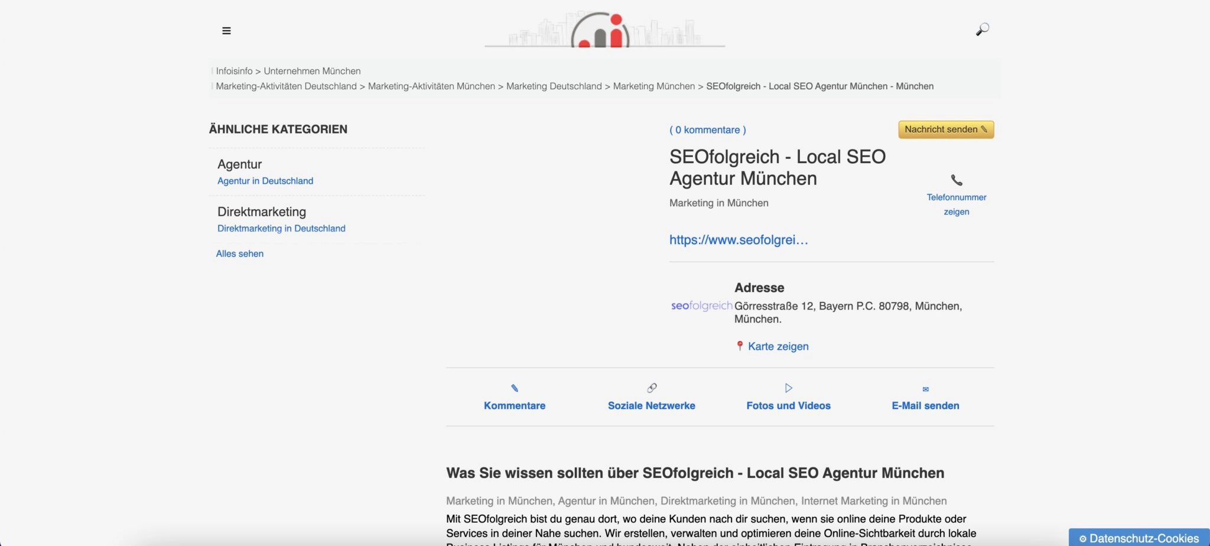This screenshot has width=1210, height=546.
Task: Switch to the E-Mail senden tab
Action: pyautogui.click(x=926, y=406)
